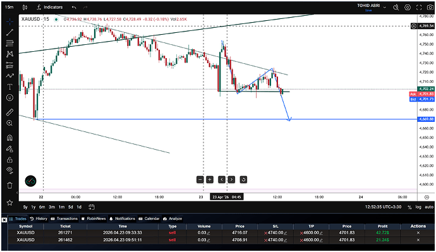
Task: Select the 5d date range
Action: pyautogui.click(x=71, y=207)
